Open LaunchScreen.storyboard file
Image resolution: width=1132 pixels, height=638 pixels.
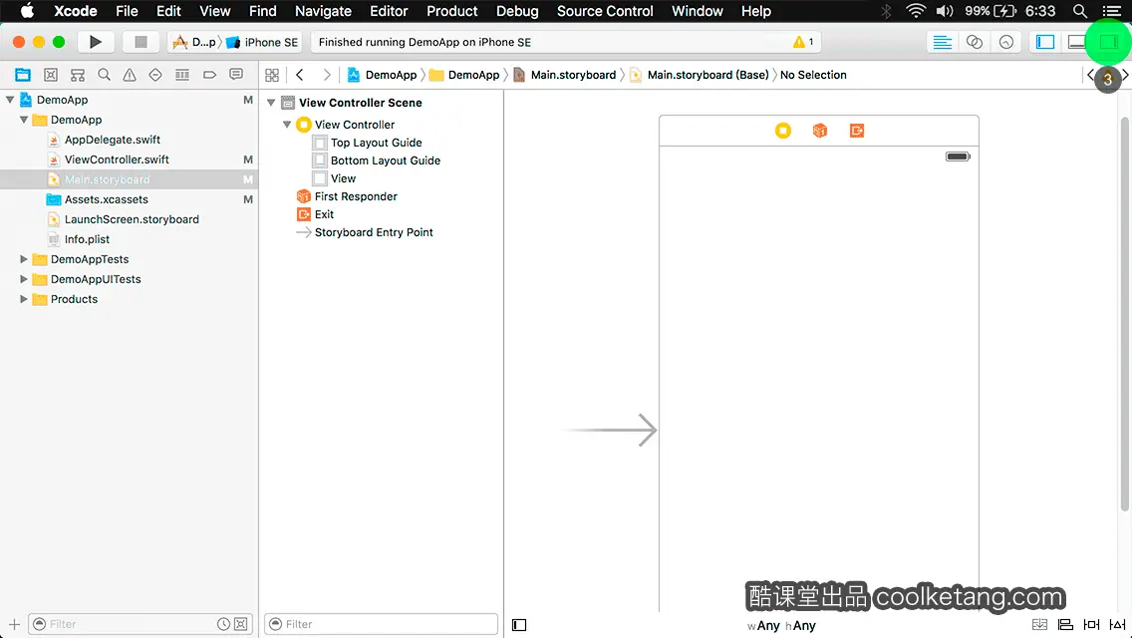(132, 219)
